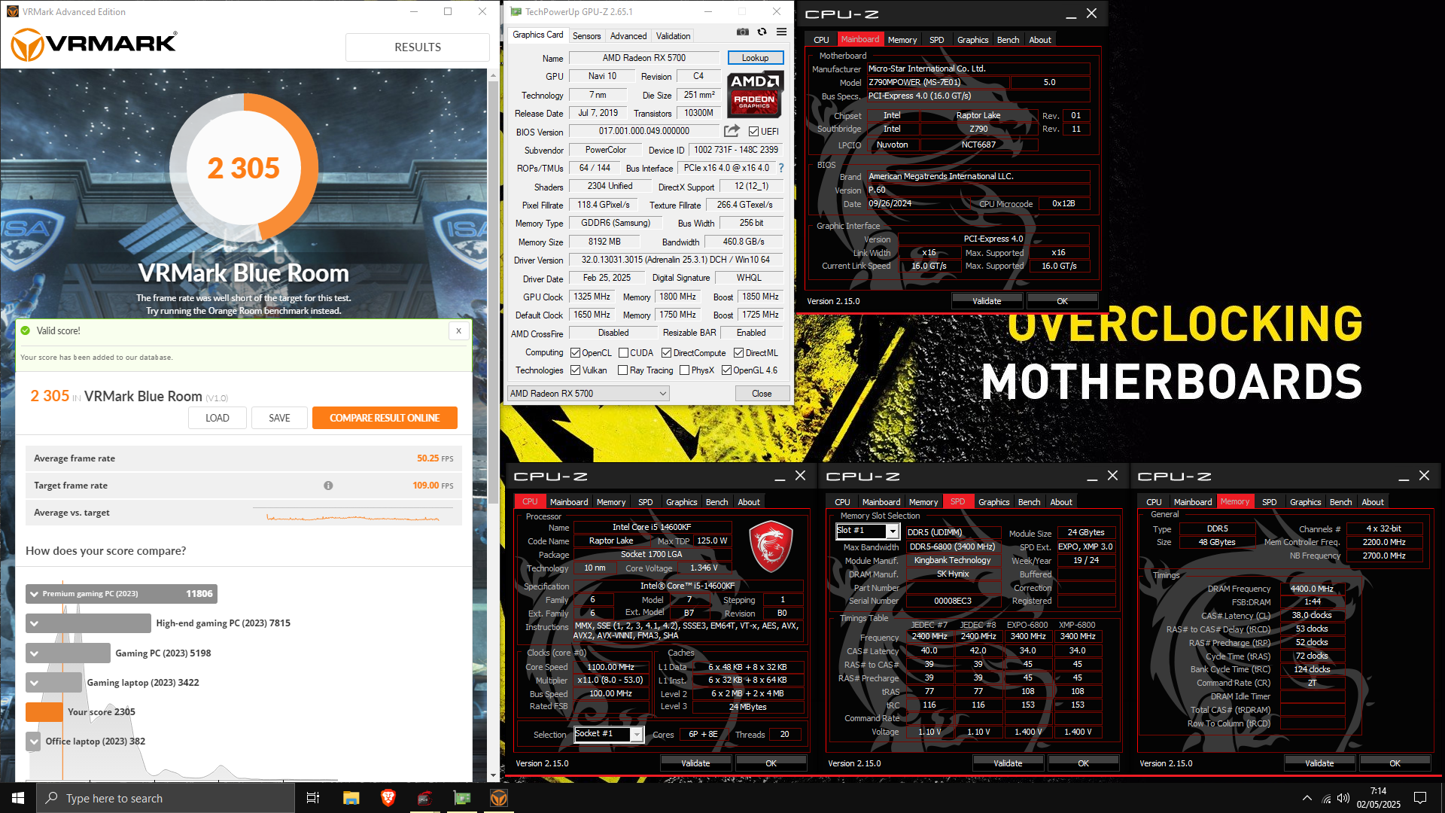Image resolution: width=1445 pixels, height=813 pixels.
Task: Toggle the OpenGL 4.6 checkbox
Action: pos(727,370)
